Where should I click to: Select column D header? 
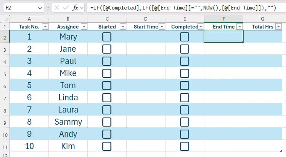pyautogui.click(x=146, y=19)
